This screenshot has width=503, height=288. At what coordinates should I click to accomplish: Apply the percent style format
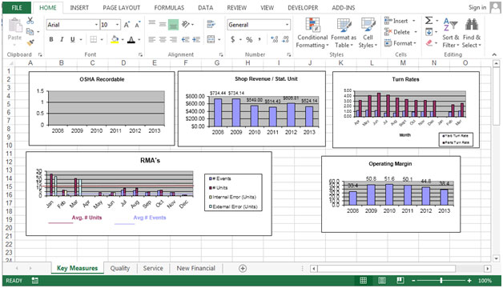coord(249,40)
